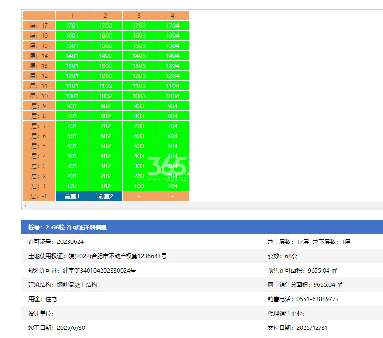The image size is (383, 338).
Task: Open unit 103 cell
Action: [139, 186]
